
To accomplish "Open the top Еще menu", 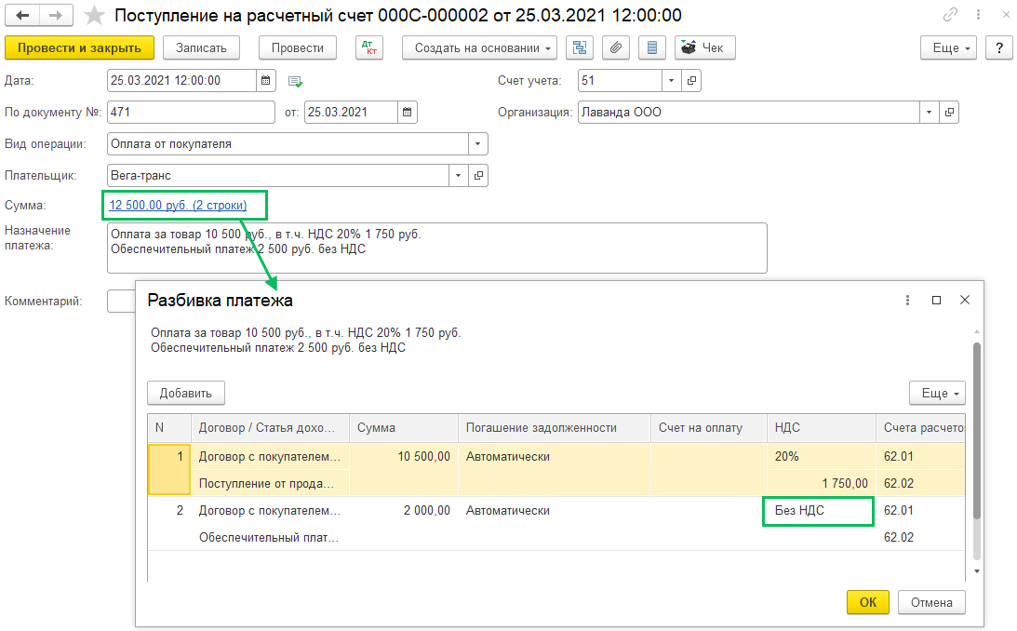I will coord(948,48).
